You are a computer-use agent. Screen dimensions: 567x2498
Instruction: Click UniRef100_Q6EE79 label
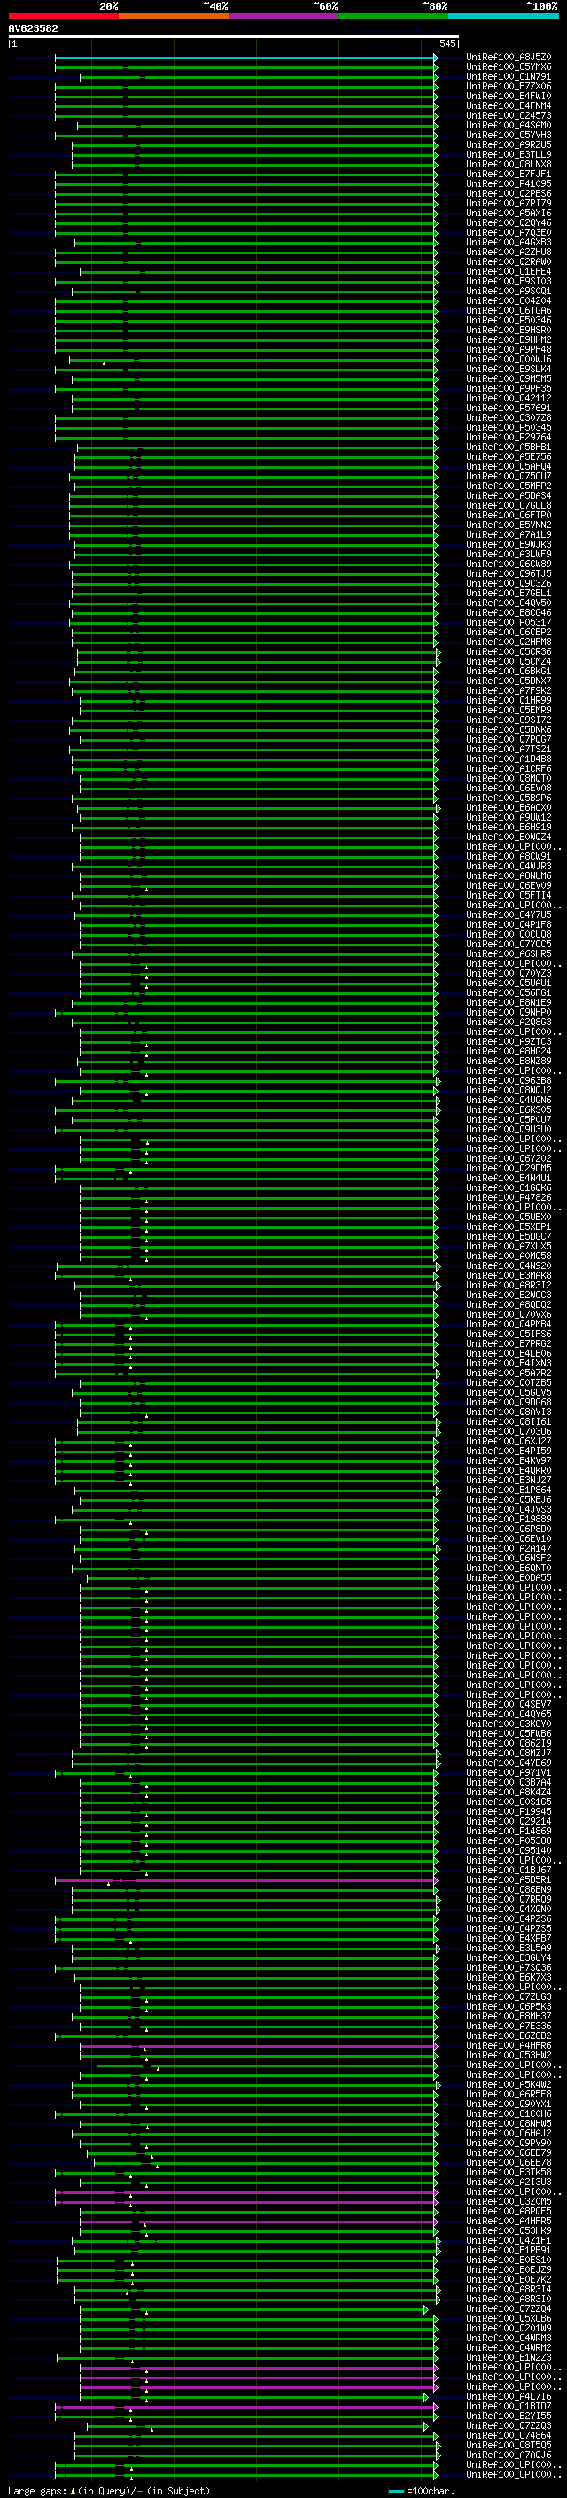509,2154
